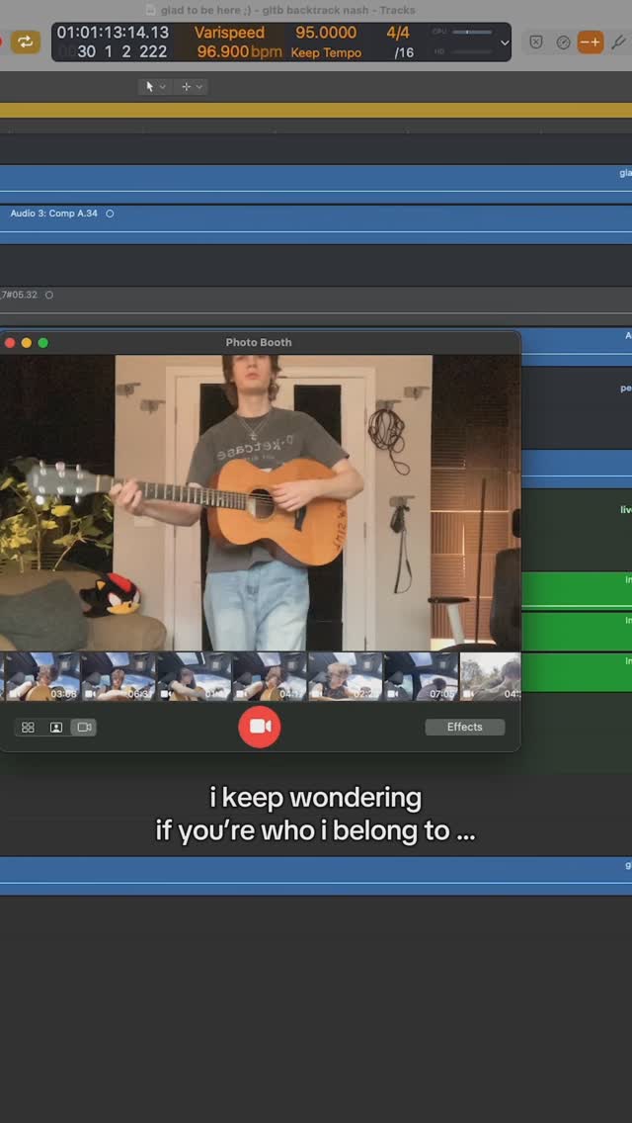Select the single still photo mode icon
Viewport: 632px width, 1123px height.
point(56,728)
